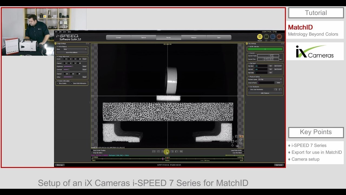Image resolution: width=346 pixels, height=195 pixels.
Task: Collapse the White Balance section
Action: pos(58,47)
